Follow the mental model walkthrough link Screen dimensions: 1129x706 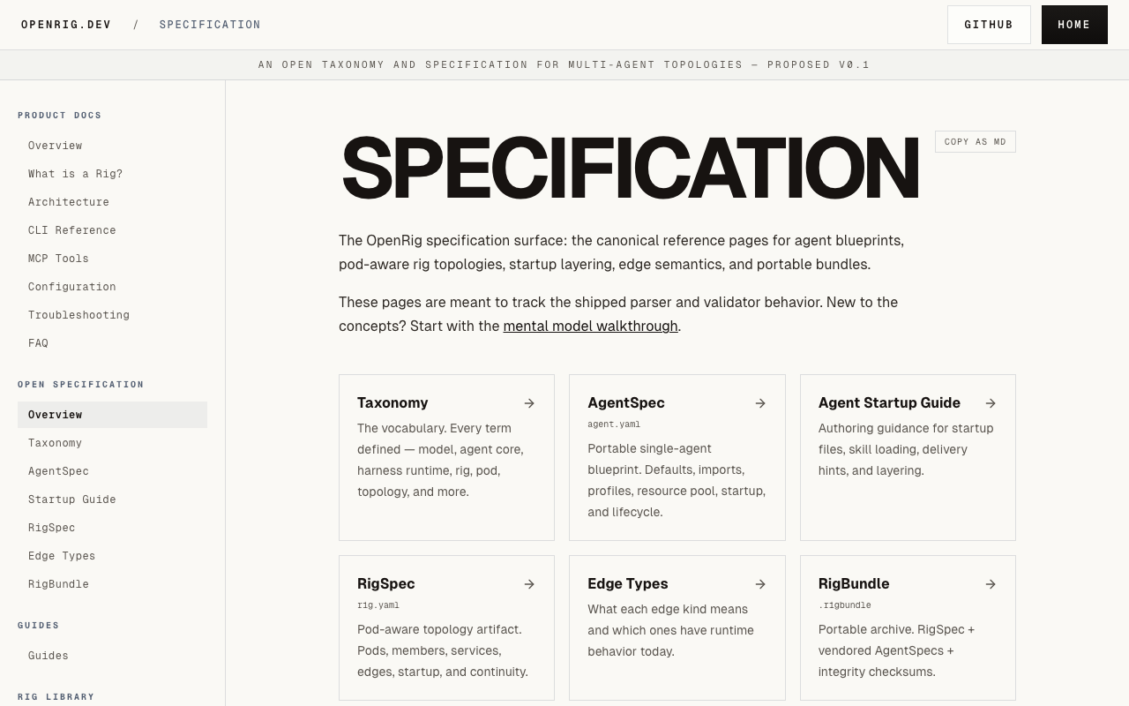click(590, 326)
